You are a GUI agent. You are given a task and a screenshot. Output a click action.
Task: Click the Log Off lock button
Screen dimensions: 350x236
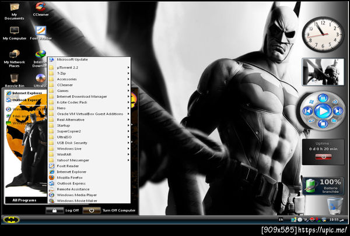coord(54,210)
